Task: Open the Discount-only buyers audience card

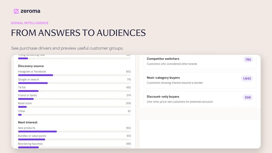Action: (200, 99)
